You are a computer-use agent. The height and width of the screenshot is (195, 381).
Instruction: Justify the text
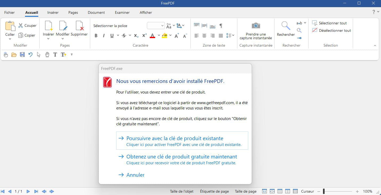point(221,36)
